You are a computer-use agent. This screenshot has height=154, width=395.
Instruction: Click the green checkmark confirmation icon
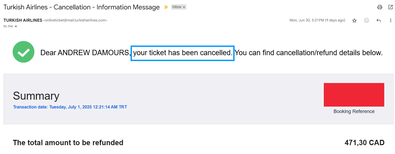click(x=23, y=52)
